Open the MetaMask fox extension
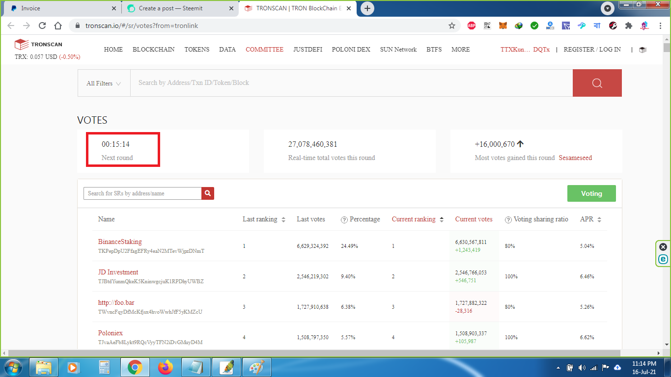The image size is (671, 377). point(503,26)
